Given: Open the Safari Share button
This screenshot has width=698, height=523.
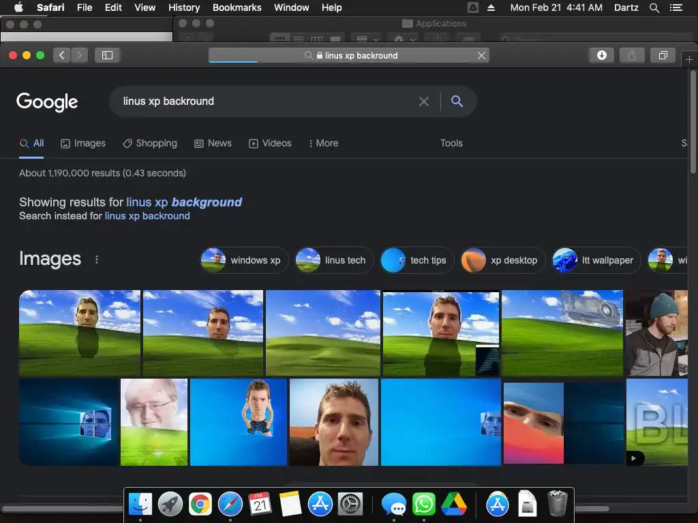Looking at the screenshot, I should [632, 55].
